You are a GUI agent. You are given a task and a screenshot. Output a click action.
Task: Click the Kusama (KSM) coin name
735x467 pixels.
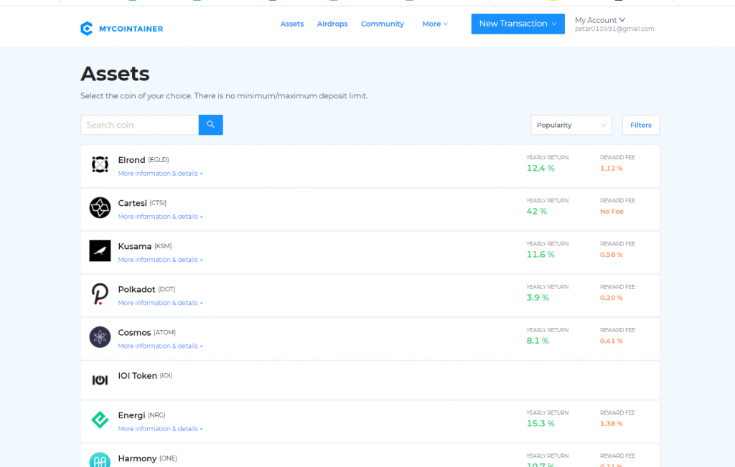pyautogui.click(x=145, y=246)
